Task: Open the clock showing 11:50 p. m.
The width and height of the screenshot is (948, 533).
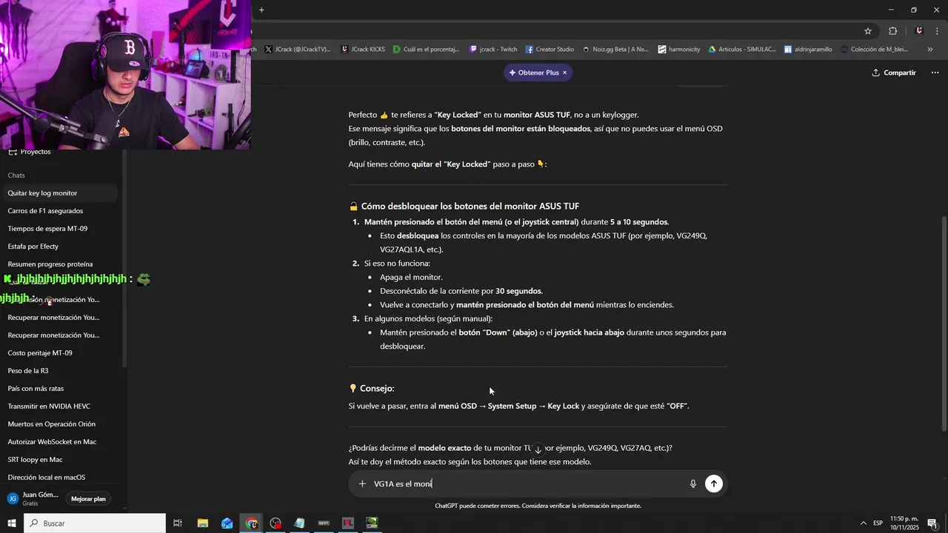Action: pos(903,523)
